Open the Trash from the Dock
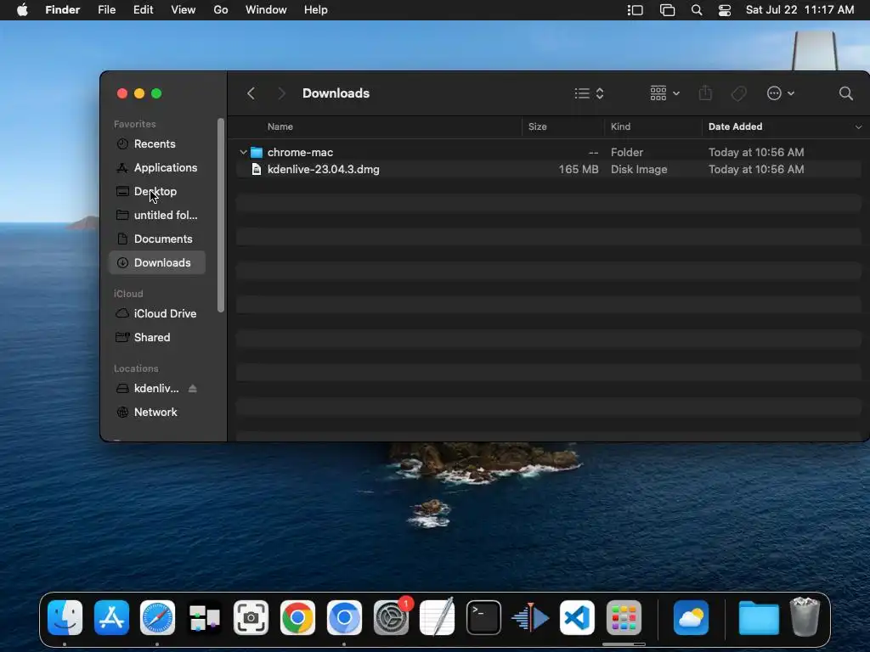The image size is (870, 652). pyautogui.click(x=805, y=616)
